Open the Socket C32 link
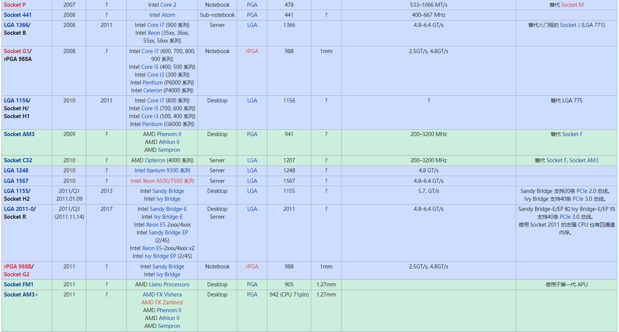 click(x=18, y=160)
